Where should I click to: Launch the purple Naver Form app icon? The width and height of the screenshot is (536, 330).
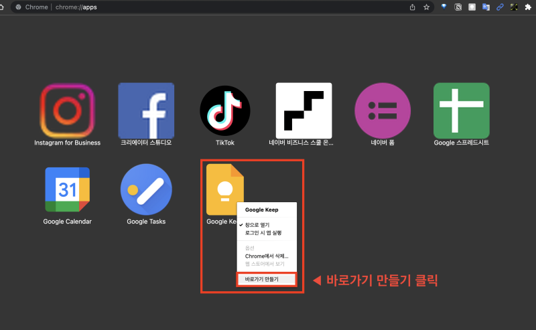(x=383, y=110)
